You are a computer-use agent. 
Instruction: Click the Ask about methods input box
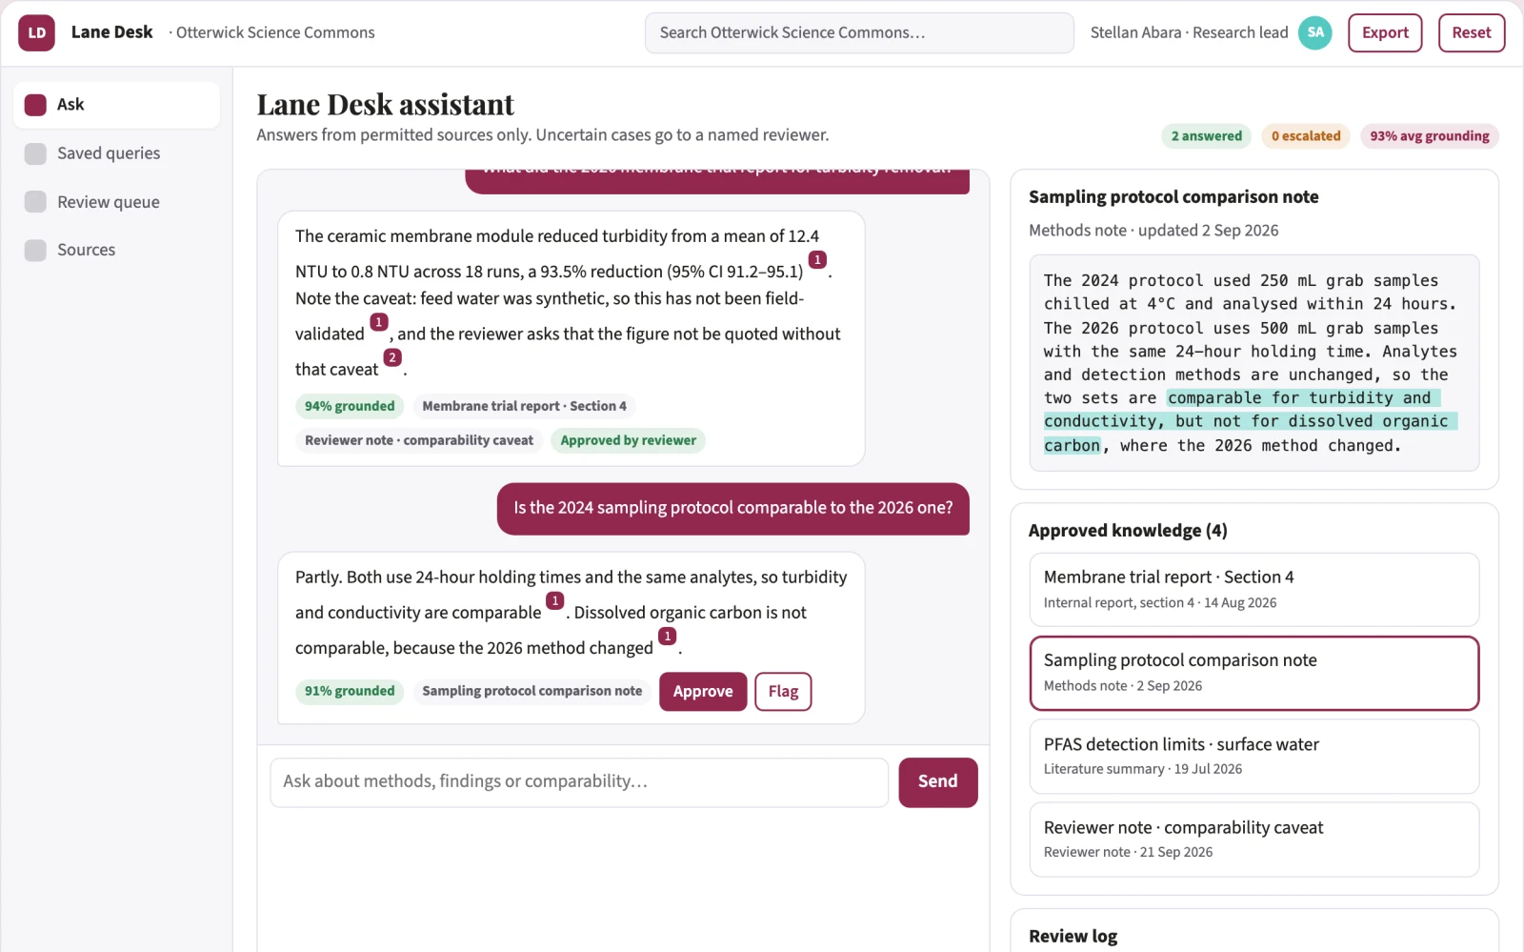pos(579,782)
